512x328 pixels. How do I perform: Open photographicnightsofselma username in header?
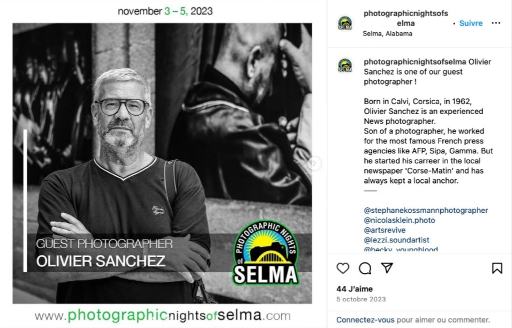406,18
